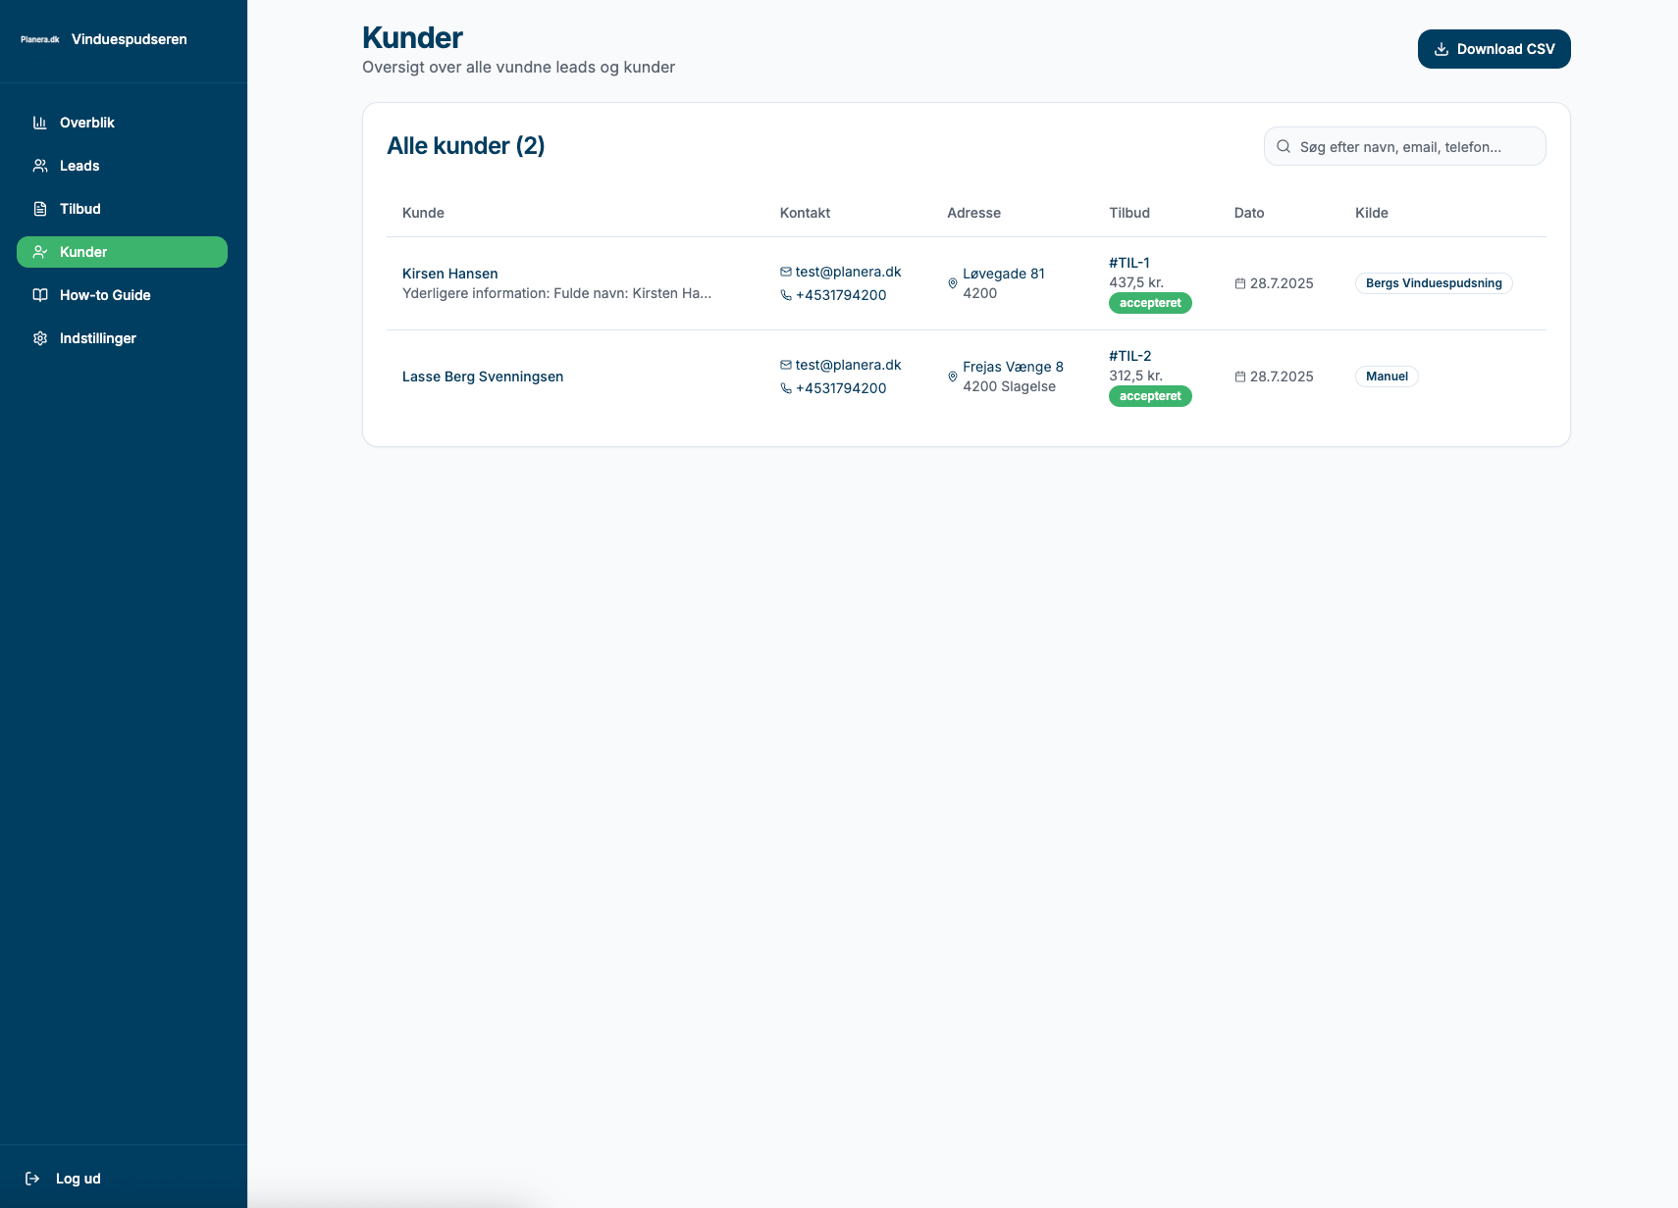The image size is (1678, 1208).
Task: Click the Planera.dk logo
Action: 40,39
